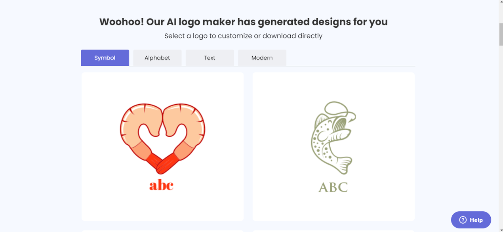
Task: Click the page vertical scrollbar thumb
Action: (x=501, y=34)
